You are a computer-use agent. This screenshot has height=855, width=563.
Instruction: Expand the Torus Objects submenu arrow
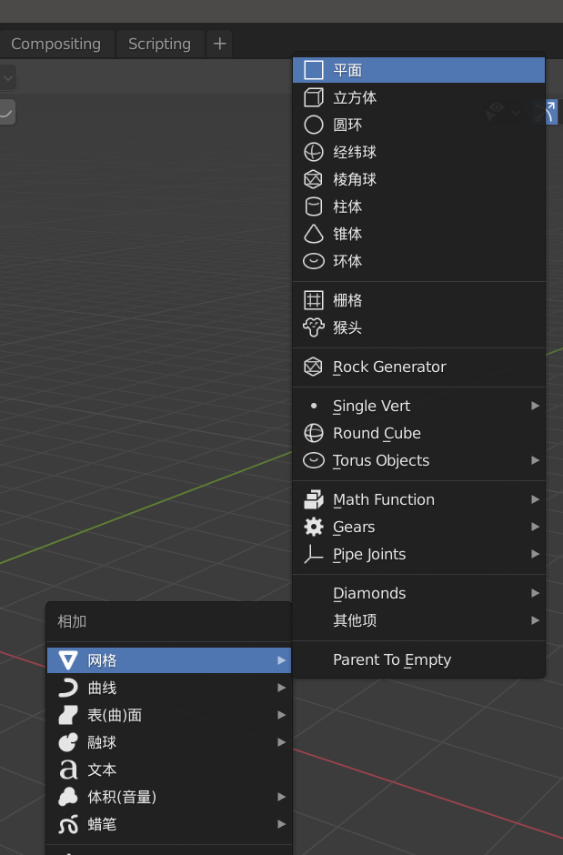(535, 460)
